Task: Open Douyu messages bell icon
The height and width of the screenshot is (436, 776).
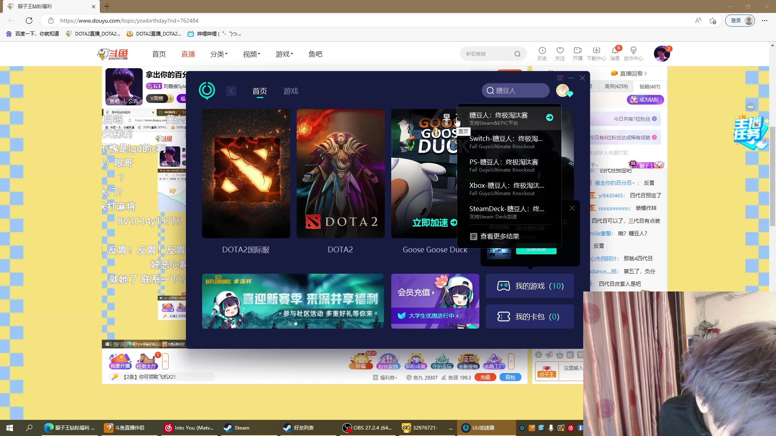Action: (615, 51)
